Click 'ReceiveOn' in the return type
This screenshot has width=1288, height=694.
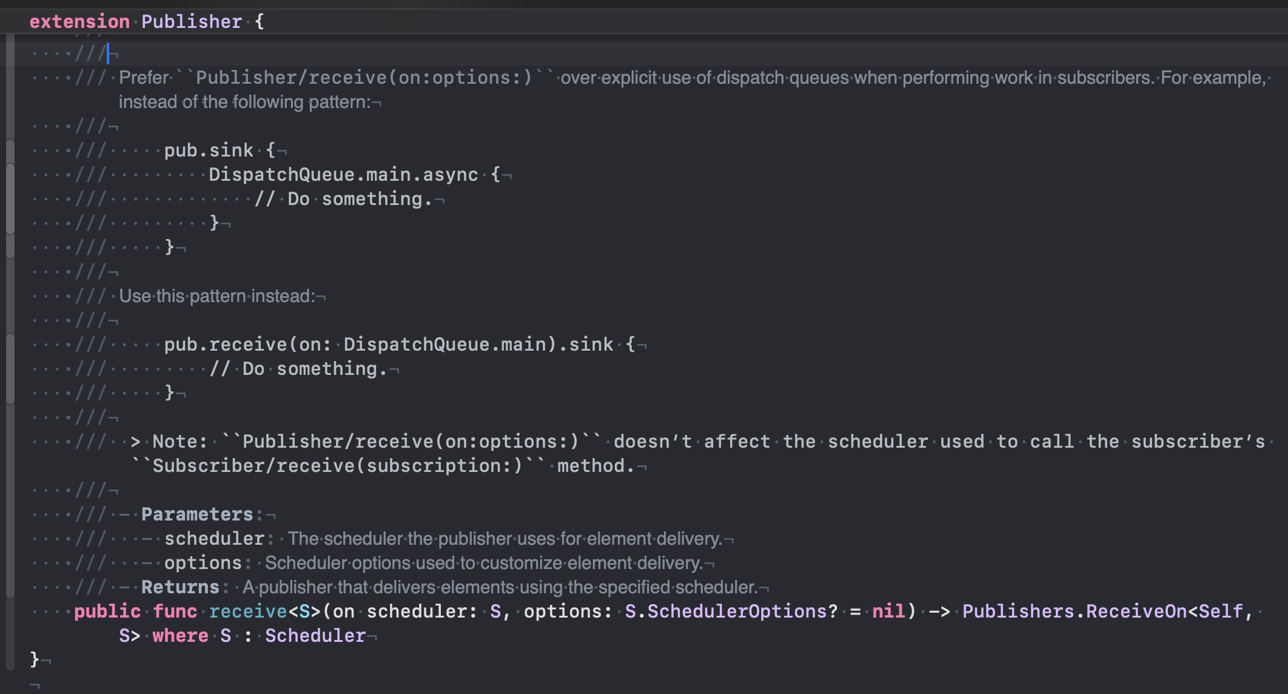point(1136,611)
